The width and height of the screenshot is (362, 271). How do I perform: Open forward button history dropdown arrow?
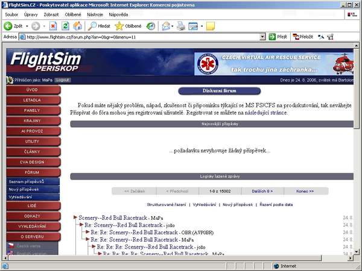[44, 26]
